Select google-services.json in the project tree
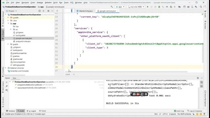The image size is (210, 118). pyautogui.click(x=24, y=38)
